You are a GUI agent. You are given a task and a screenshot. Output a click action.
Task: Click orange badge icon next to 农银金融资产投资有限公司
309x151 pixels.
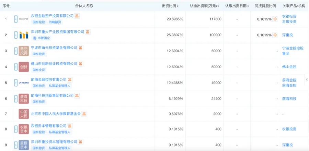coord(77,16)
